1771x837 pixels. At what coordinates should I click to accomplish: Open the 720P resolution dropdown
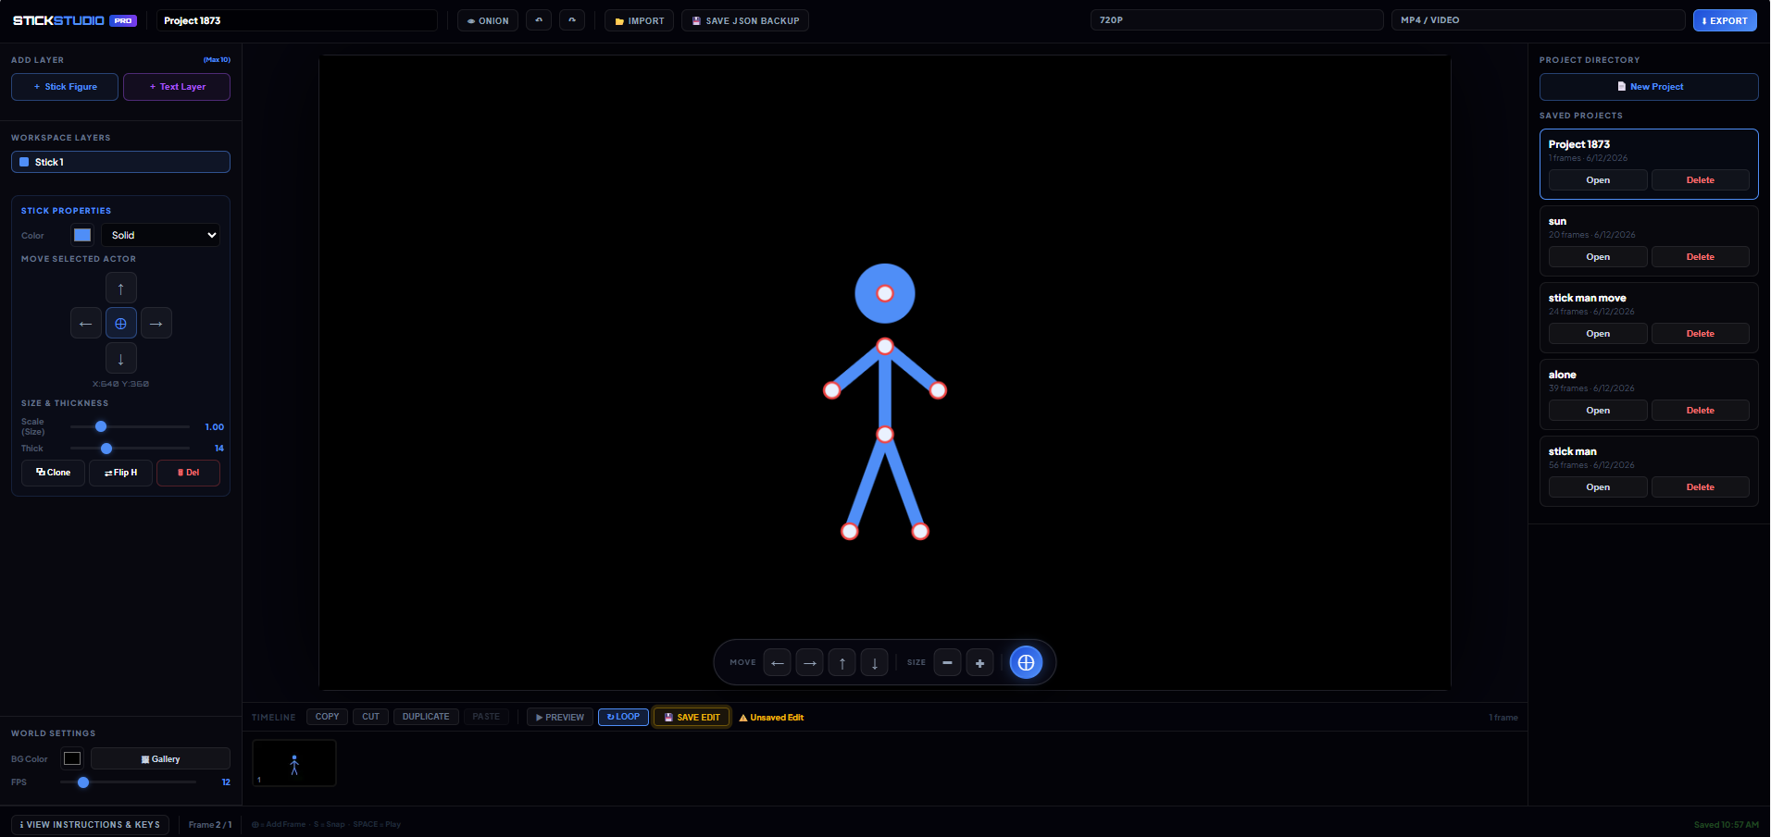pyautogui.click(x=1237, y=20)
